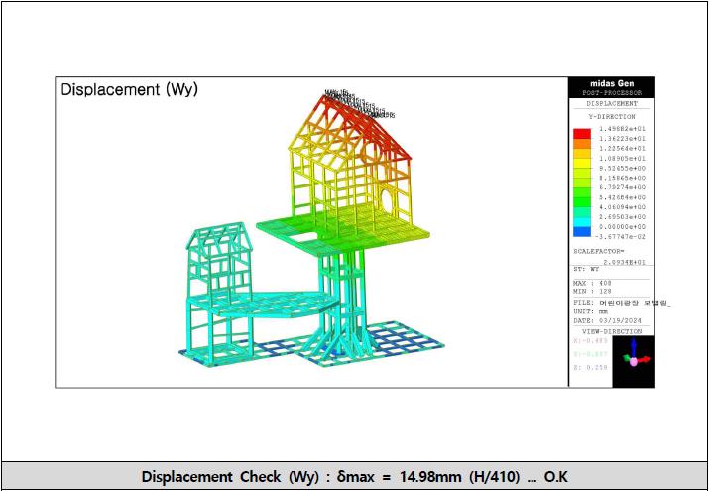This screenshot has width=709, height=491.
Task: Click the view-direction axis triad icon
Action: click(x=634, y=360)
